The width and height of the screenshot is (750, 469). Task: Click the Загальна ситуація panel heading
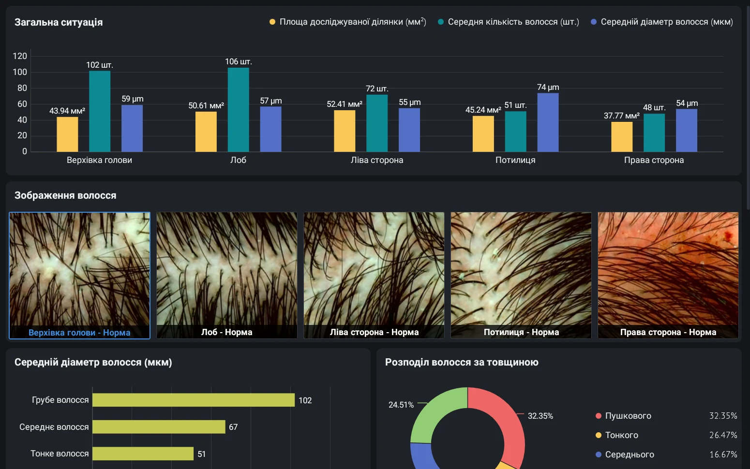(59, 22)
